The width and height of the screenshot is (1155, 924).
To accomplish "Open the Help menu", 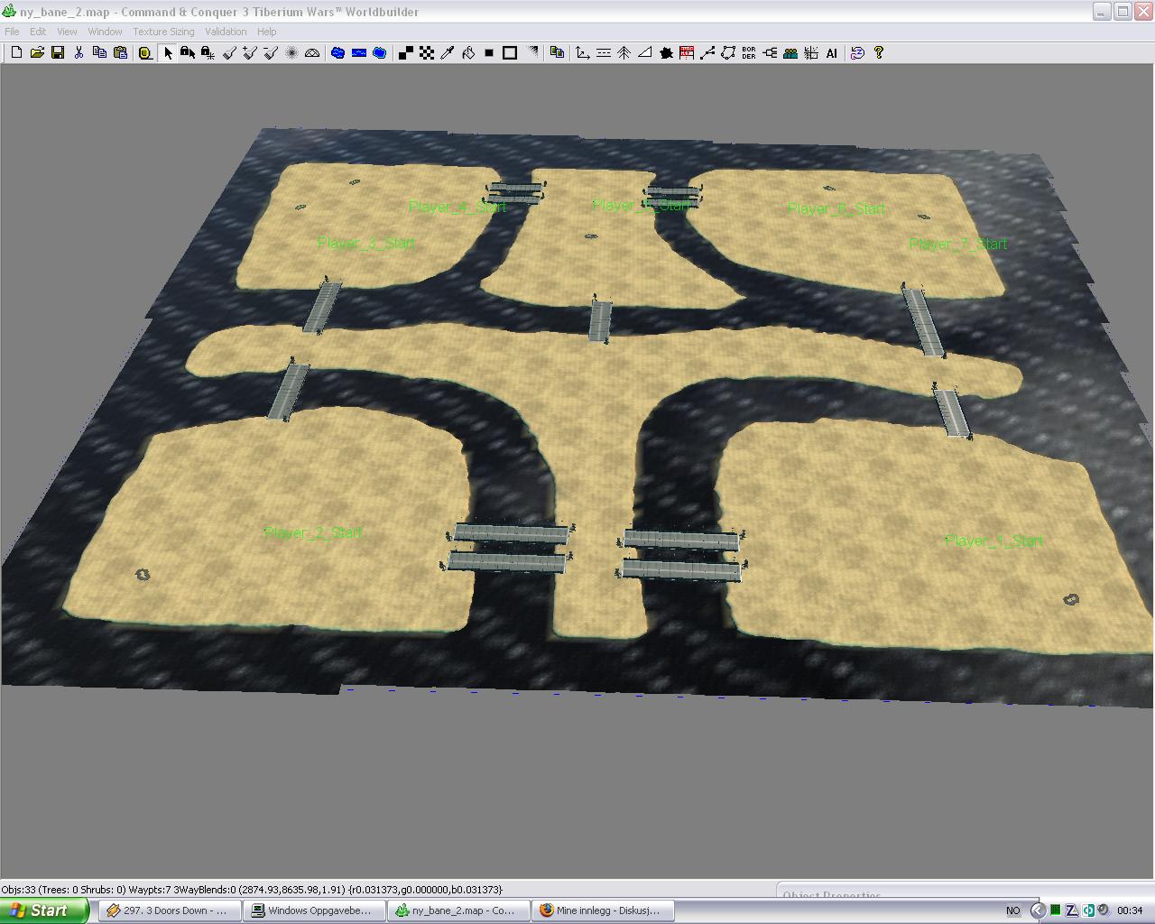I will coord(266,32).
